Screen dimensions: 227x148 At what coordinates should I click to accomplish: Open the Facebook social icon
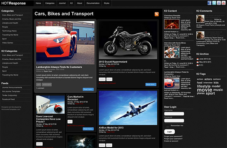click(x=209, y=3)
